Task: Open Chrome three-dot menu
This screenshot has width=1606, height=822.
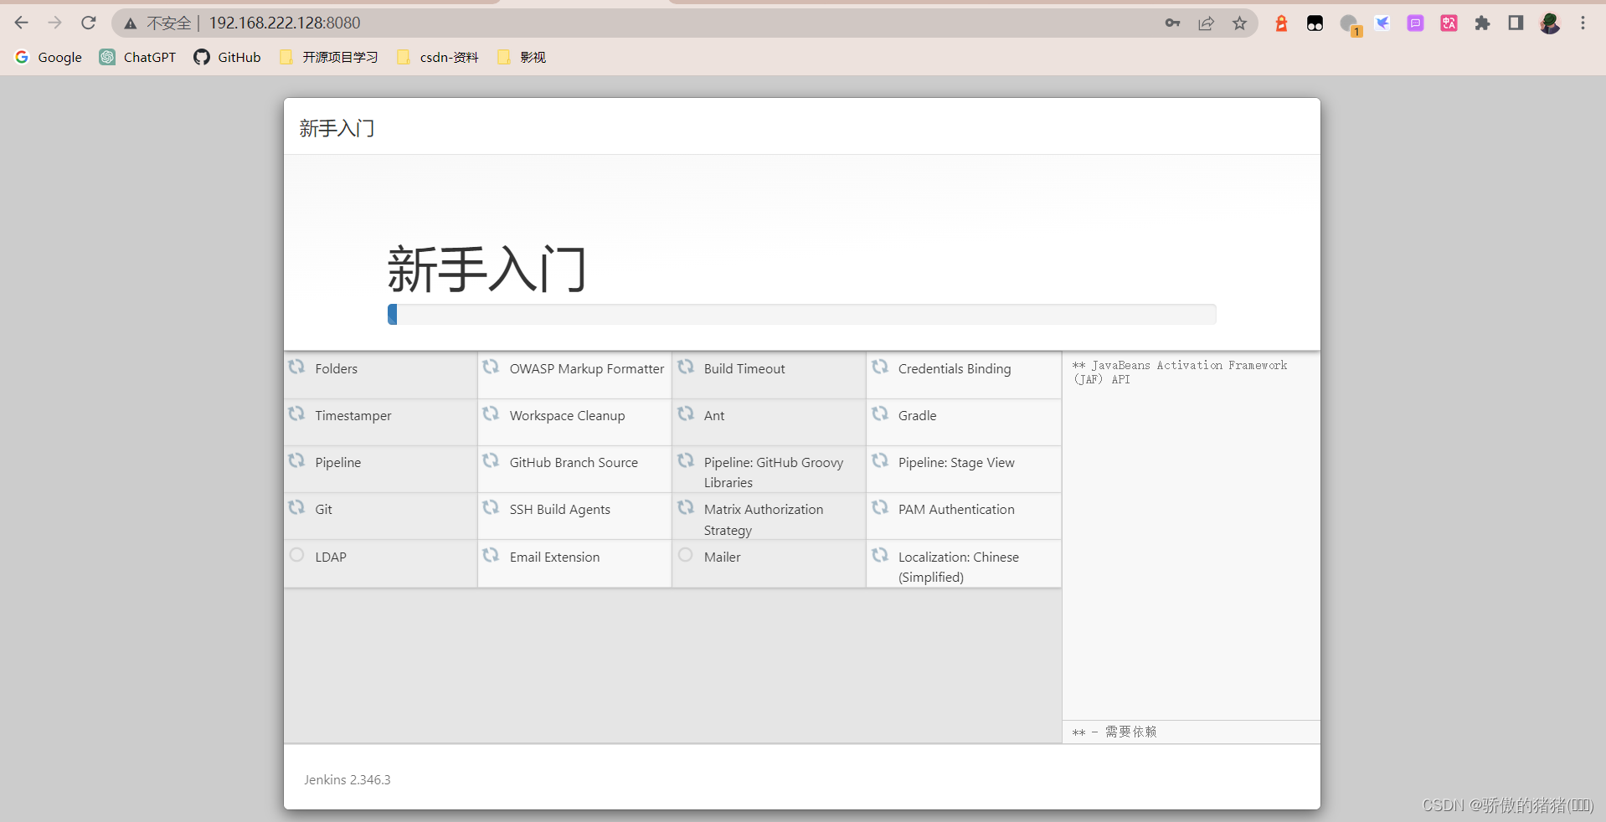Action: tap(1583, 23)
